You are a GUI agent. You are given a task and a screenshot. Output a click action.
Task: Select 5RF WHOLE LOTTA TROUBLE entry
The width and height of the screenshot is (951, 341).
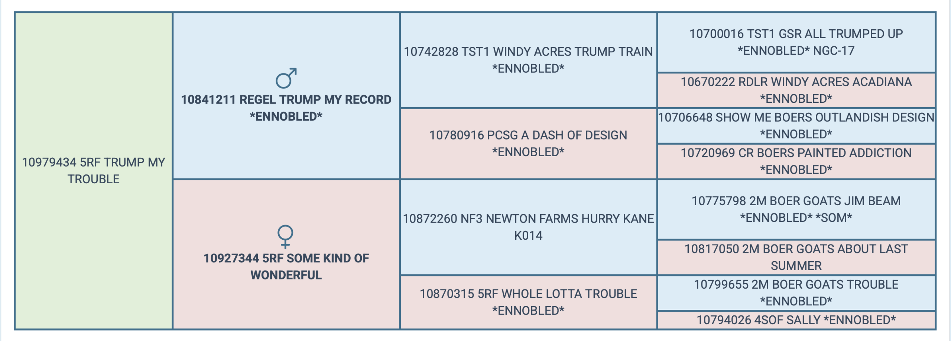pyautogui.click(x=528, y=302)
